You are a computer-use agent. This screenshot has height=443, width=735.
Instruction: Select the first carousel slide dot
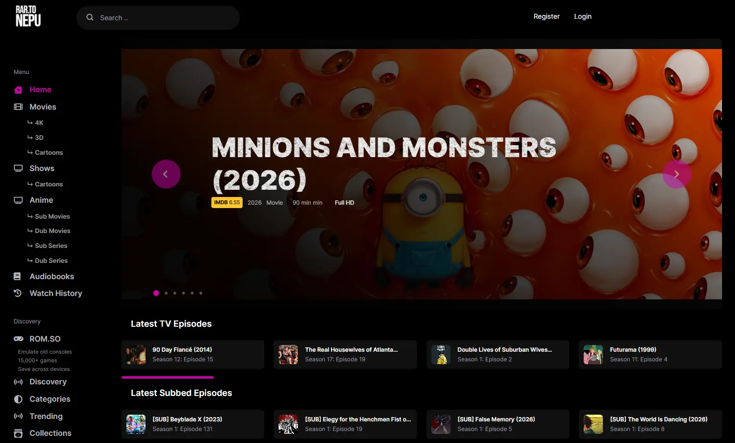156,293
